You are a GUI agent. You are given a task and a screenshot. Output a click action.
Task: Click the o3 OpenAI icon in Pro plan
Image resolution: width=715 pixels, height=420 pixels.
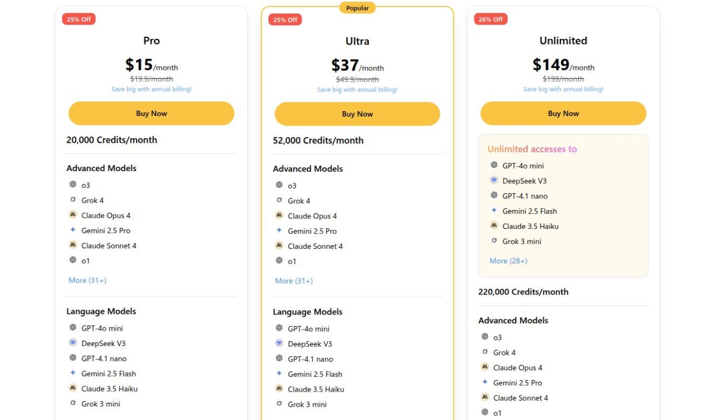click(72, 184)
